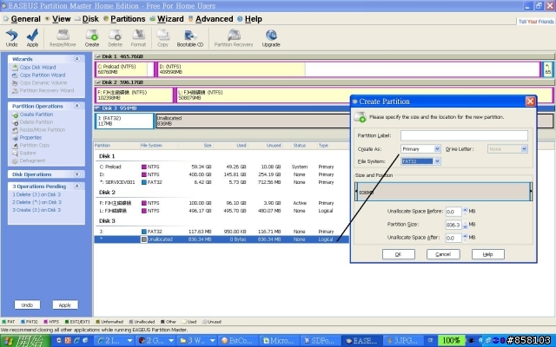The width and height of the screenshot is (556, 347).
Task: Click the Create toolbar icon
Action: tap(92, 38)
